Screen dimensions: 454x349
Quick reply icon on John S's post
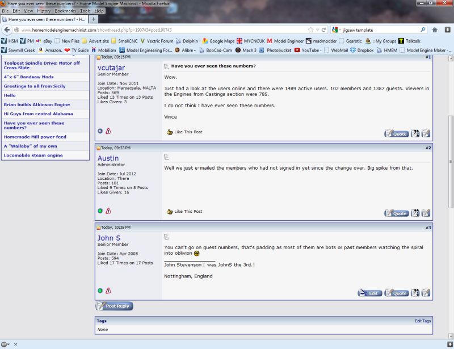click(426, 293)
